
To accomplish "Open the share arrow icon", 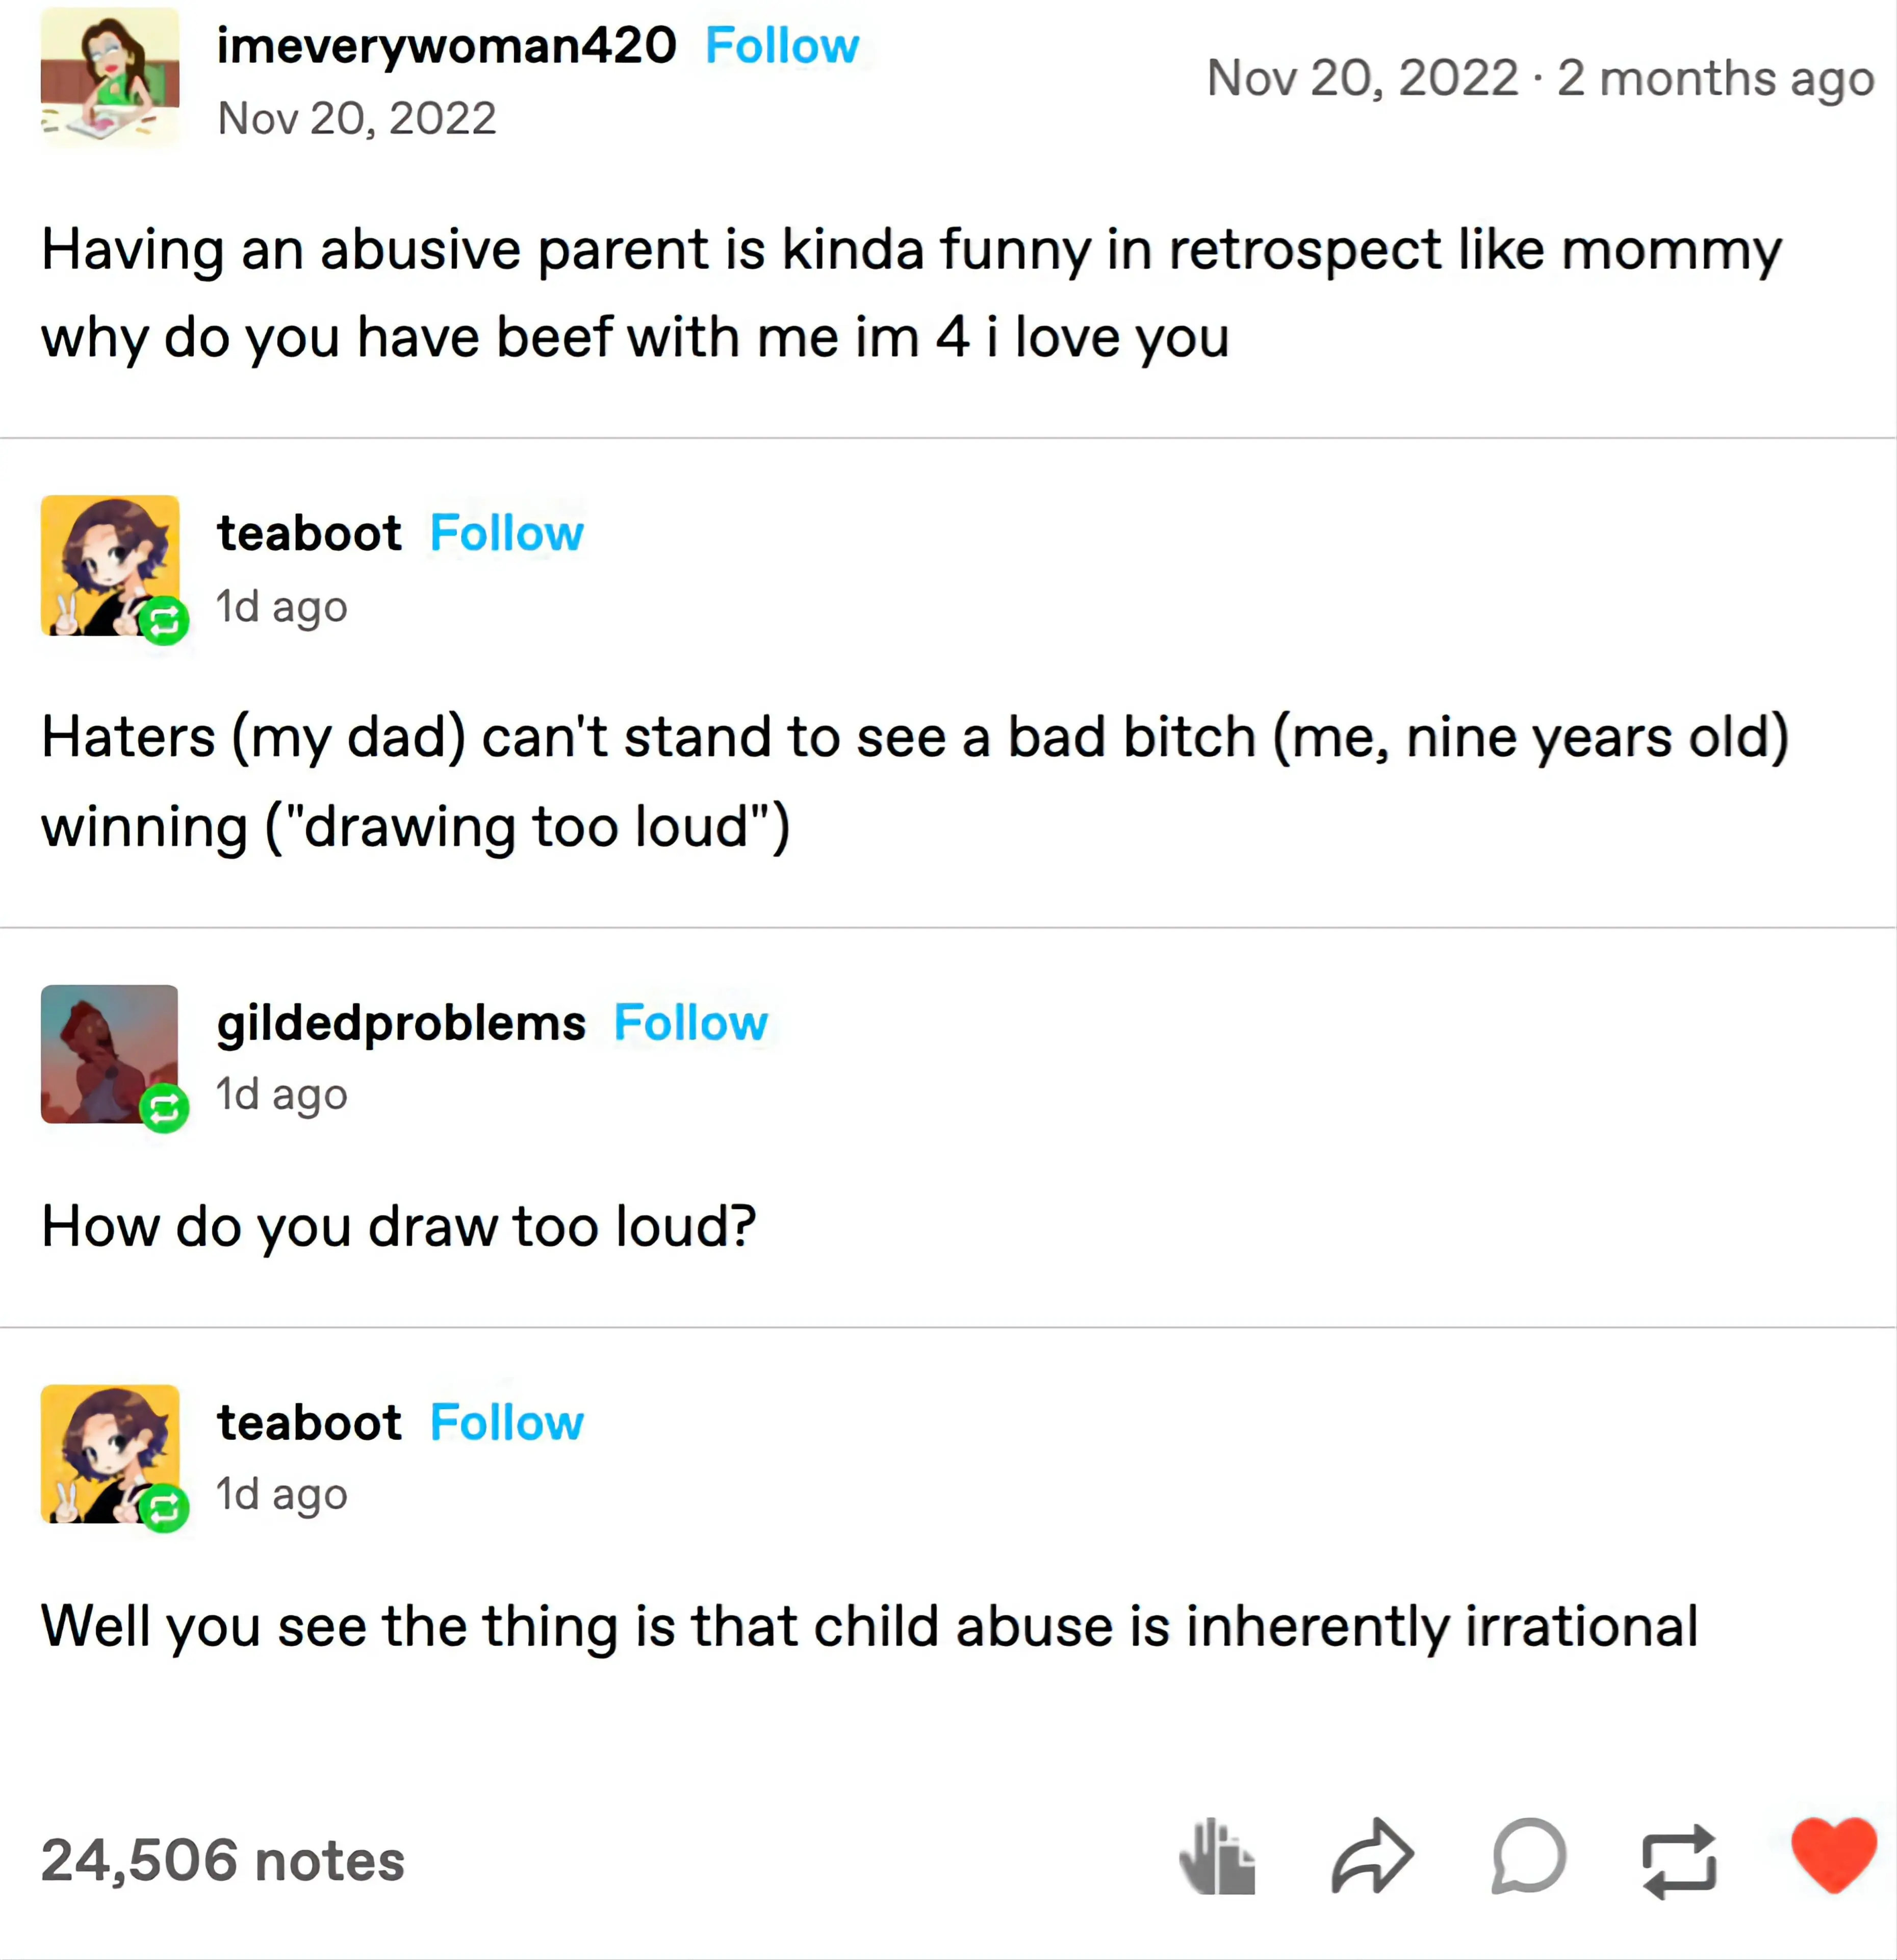I will coord(1372,1856).
